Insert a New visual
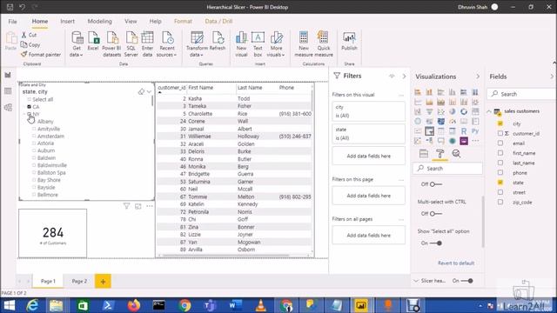The image size is (557, 313). point(241,44)
